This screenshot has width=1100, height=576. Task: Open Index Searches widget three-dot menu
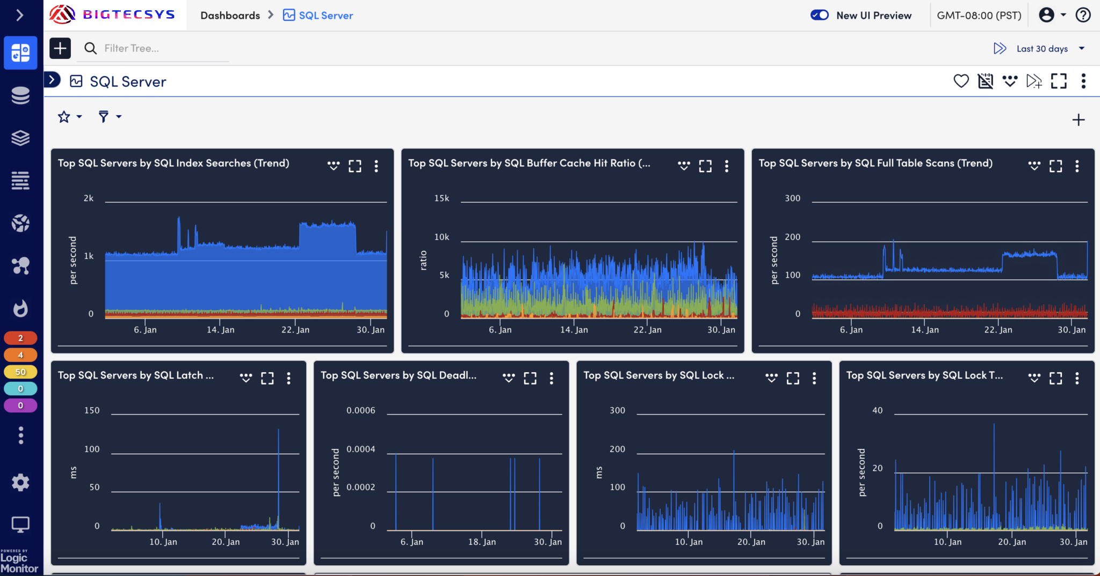pyautogui.click(x=376, y=166)
